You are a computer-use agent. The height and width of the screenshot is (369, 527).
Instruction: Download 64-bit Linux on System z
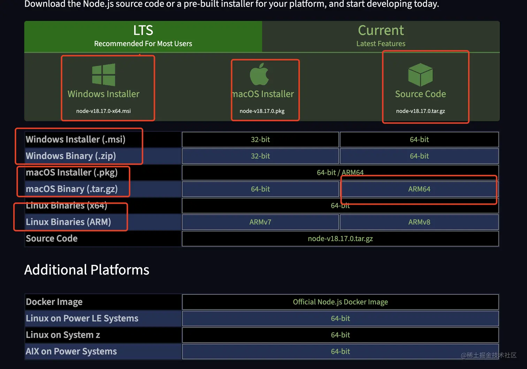click(x=340, y=335)
